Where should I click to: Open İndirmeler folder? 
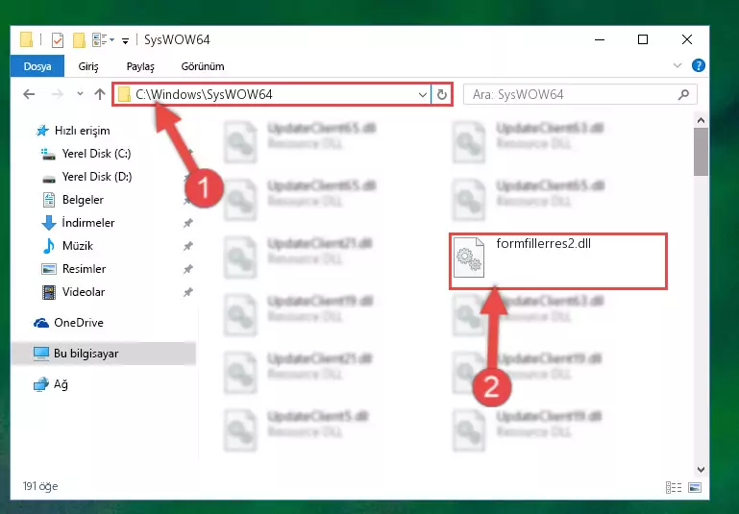(78, 222)
